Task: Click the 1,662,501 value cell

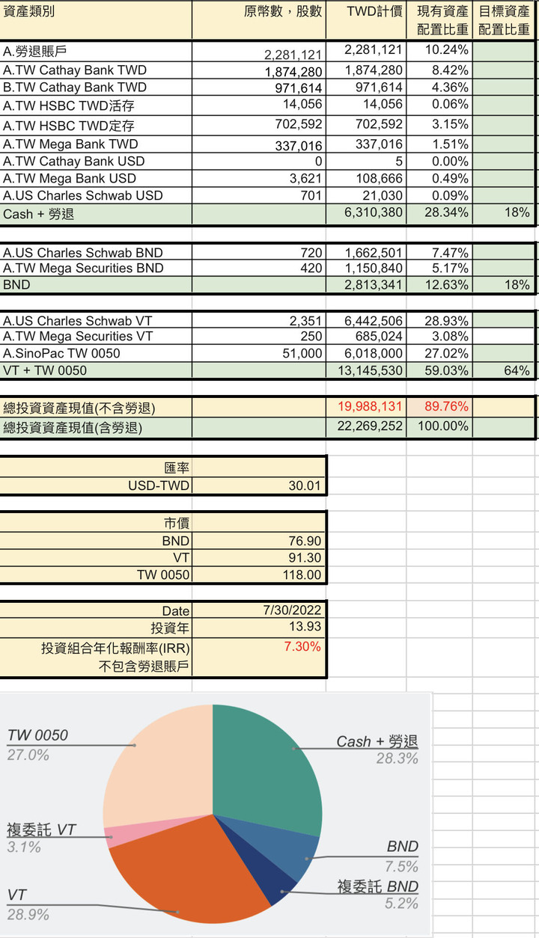Action: (x=366, y=252)
